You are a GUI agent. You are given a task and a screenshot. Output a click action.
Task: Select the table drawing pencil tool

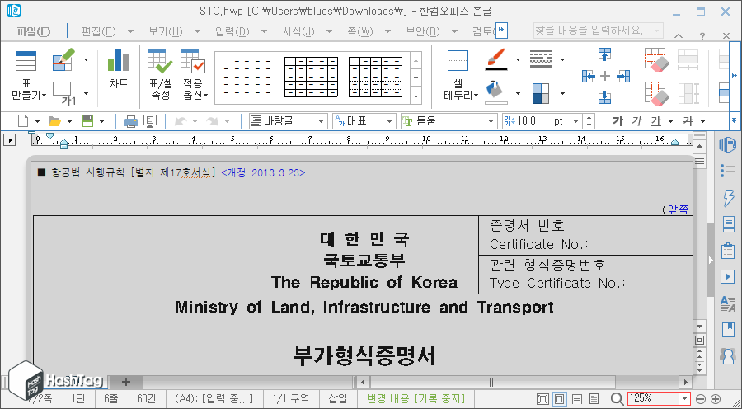63,59
